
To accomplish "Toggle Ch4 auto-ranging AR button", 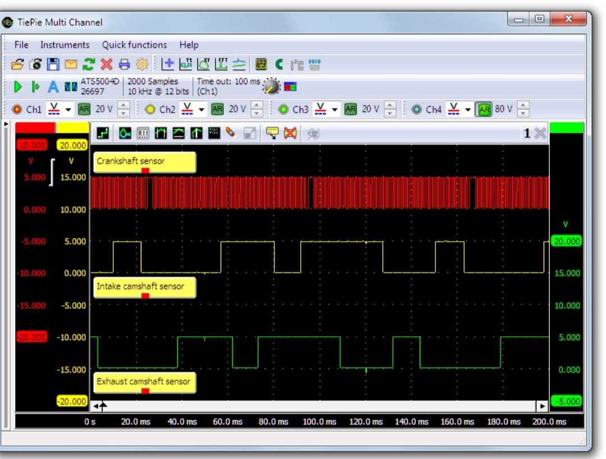I will 484,109.
